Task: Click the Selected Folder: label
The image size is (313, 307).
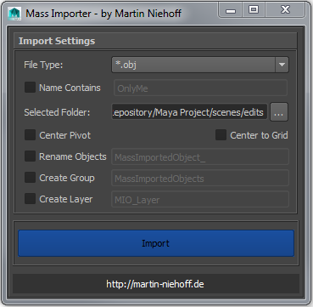Action: tap(57, 112)
